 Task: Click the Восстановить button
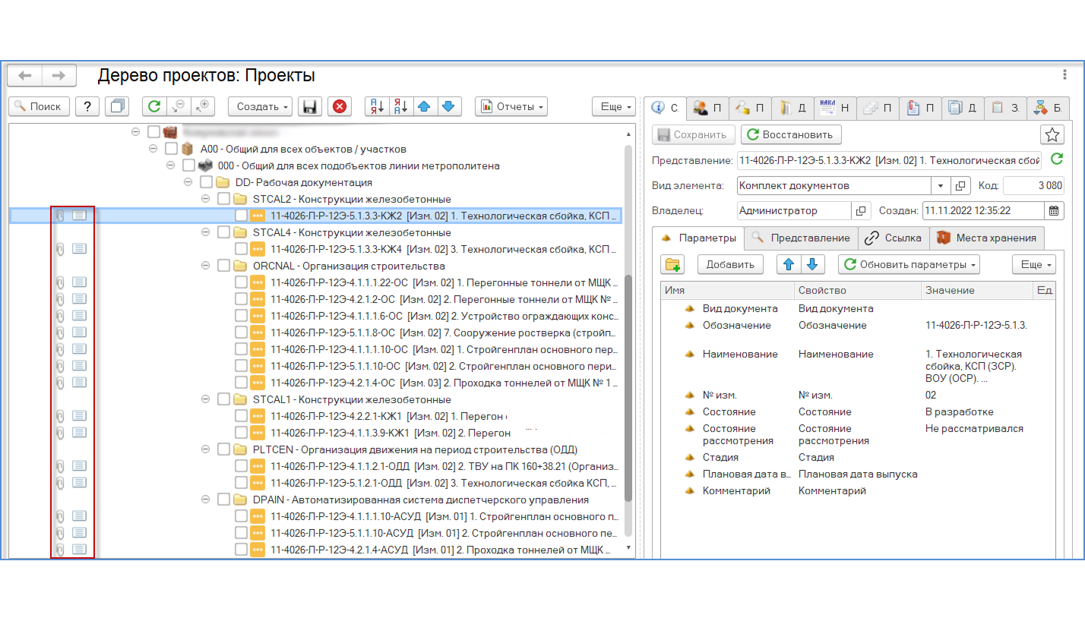[791, 134]
